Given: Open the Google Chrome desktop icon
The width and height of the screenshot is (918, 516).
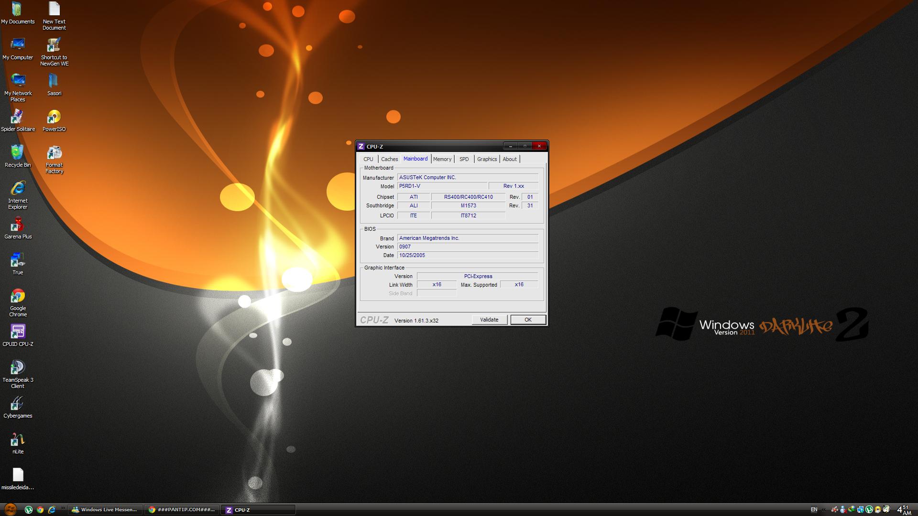Looking at the screenshot, I should [18, 297].
